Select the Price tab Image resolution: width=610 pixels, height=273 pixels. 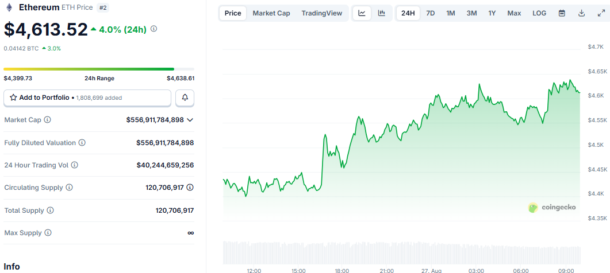pyautogui.click(x=233, y=13)
